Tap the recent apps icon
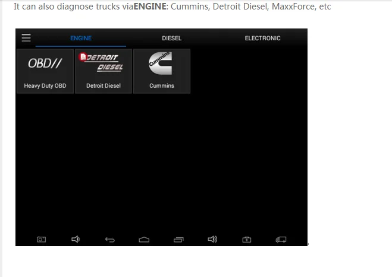 (178, 240)
